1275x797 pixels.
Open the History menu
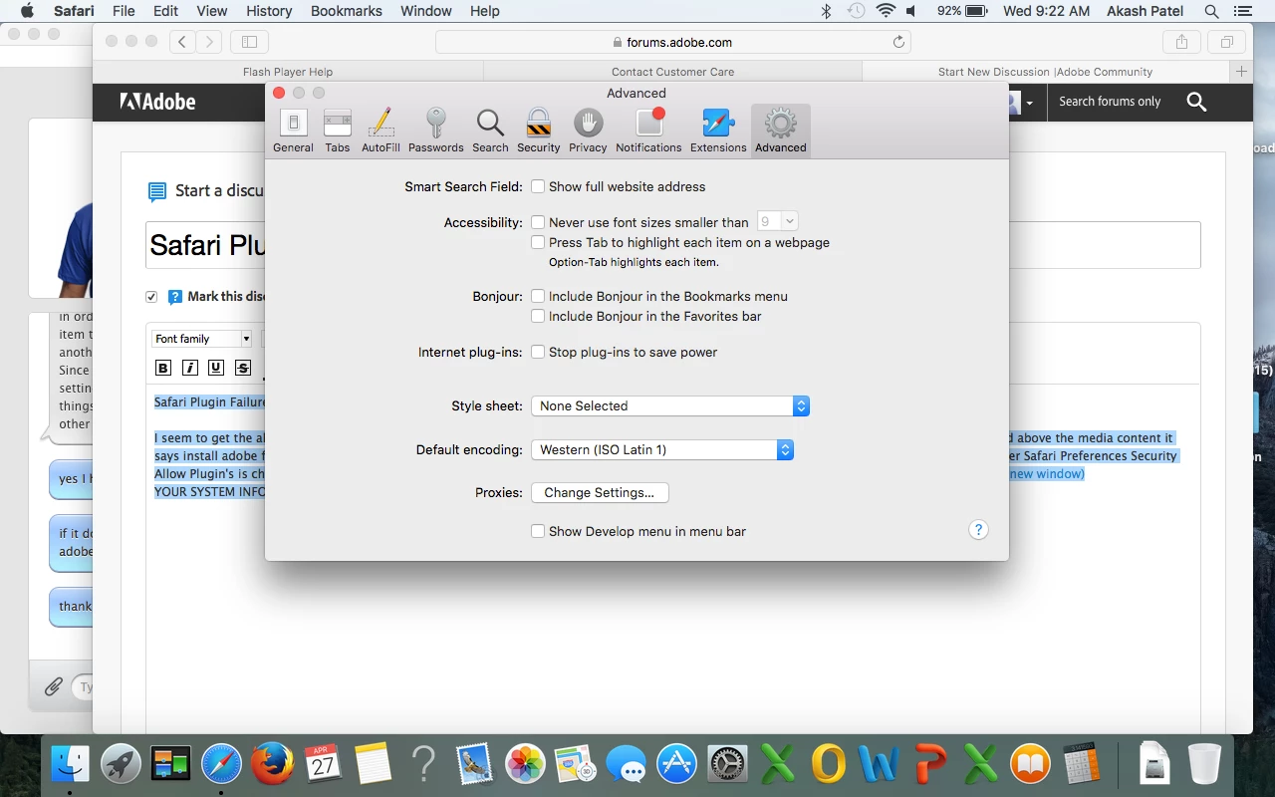pyautogui.click(x=268, y=11)
